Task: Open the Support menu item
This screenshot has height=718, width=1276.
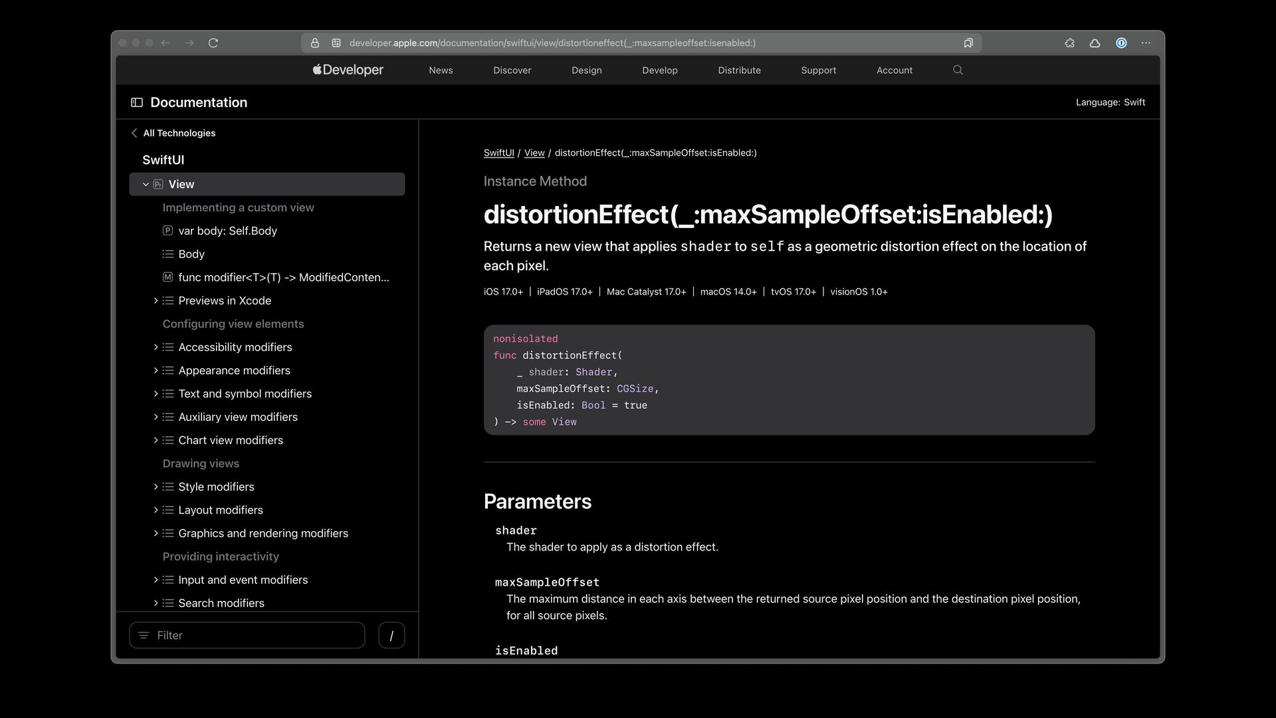Action: (818, 70)
